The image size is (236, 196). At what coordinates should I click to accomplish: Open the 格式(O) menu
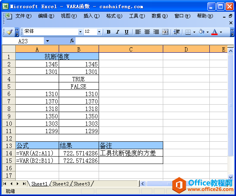click(114, 16)
